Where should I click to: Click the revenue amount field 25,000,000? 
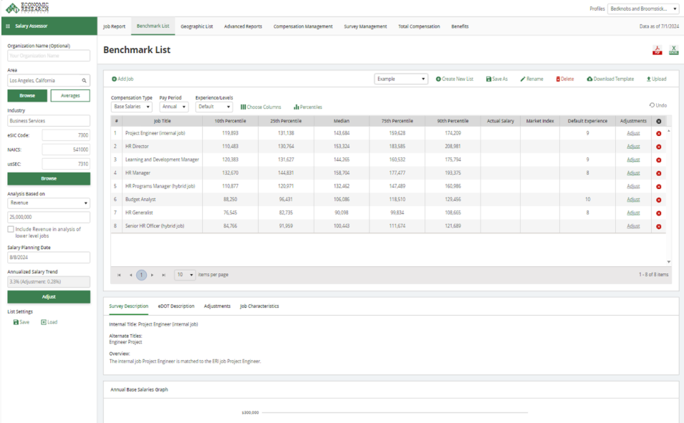click(x=49, y=217)
